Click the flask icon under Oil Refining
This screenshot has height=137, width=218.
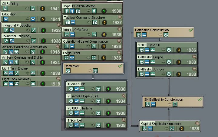click(5, 8)
